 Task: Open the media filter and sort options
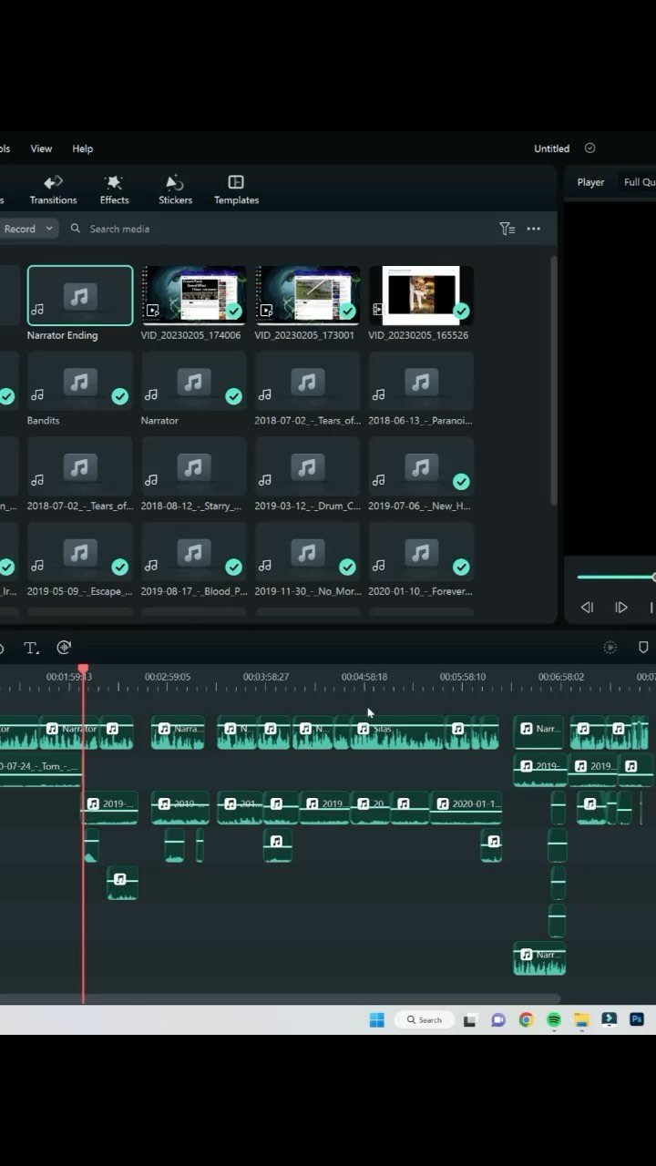(507, 229)
